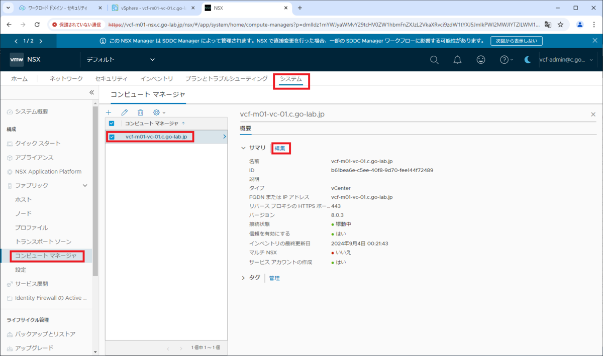Open プロファイル under ファブリック
Viewport: 603px width, 356px height.
click(x=32, y=228)
